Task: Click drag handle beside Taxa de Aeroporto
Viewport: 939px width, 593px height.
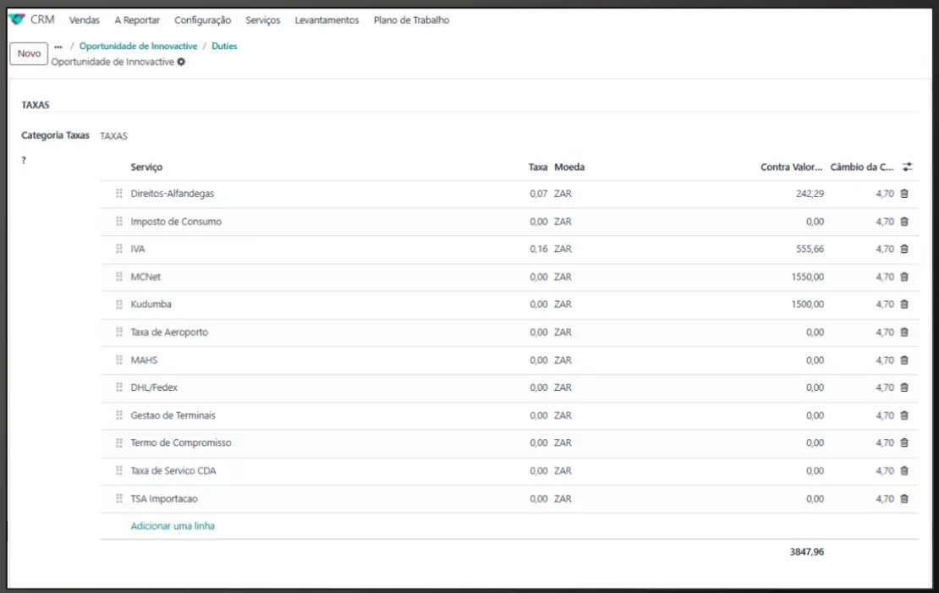Action: click(119, 332)
